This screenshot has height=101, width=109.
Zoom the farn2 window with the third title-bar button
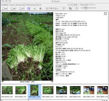(10, 1)
